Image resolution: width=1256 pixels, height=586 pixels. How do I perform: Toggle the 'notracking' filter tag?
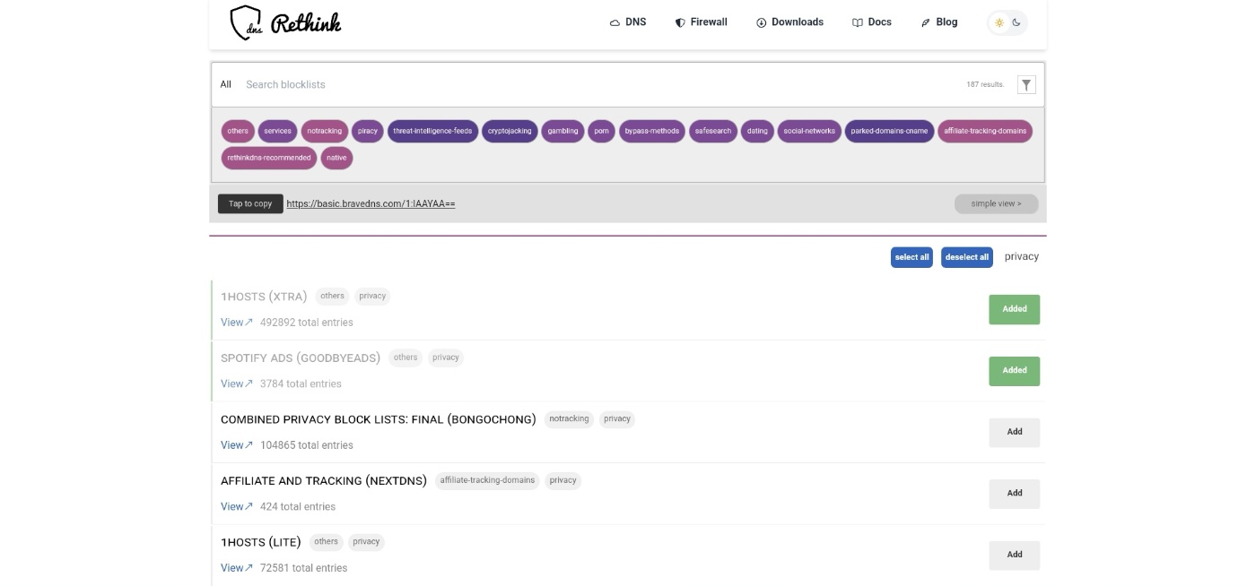325,131
